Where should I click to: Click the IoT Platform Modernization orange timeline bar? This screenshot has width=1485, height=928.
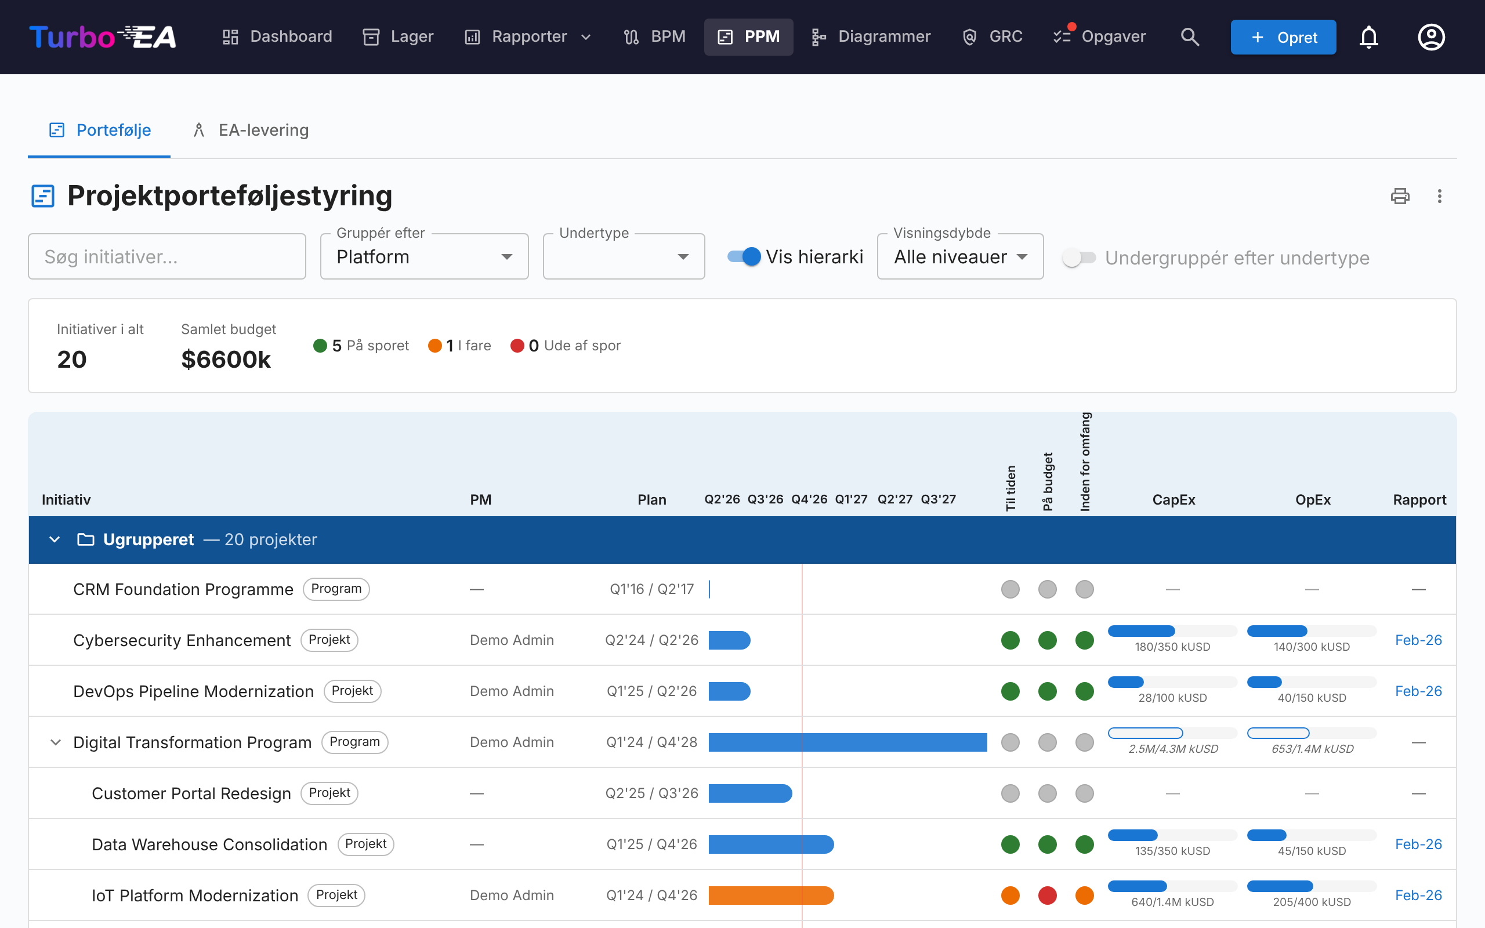click(771, 896)
